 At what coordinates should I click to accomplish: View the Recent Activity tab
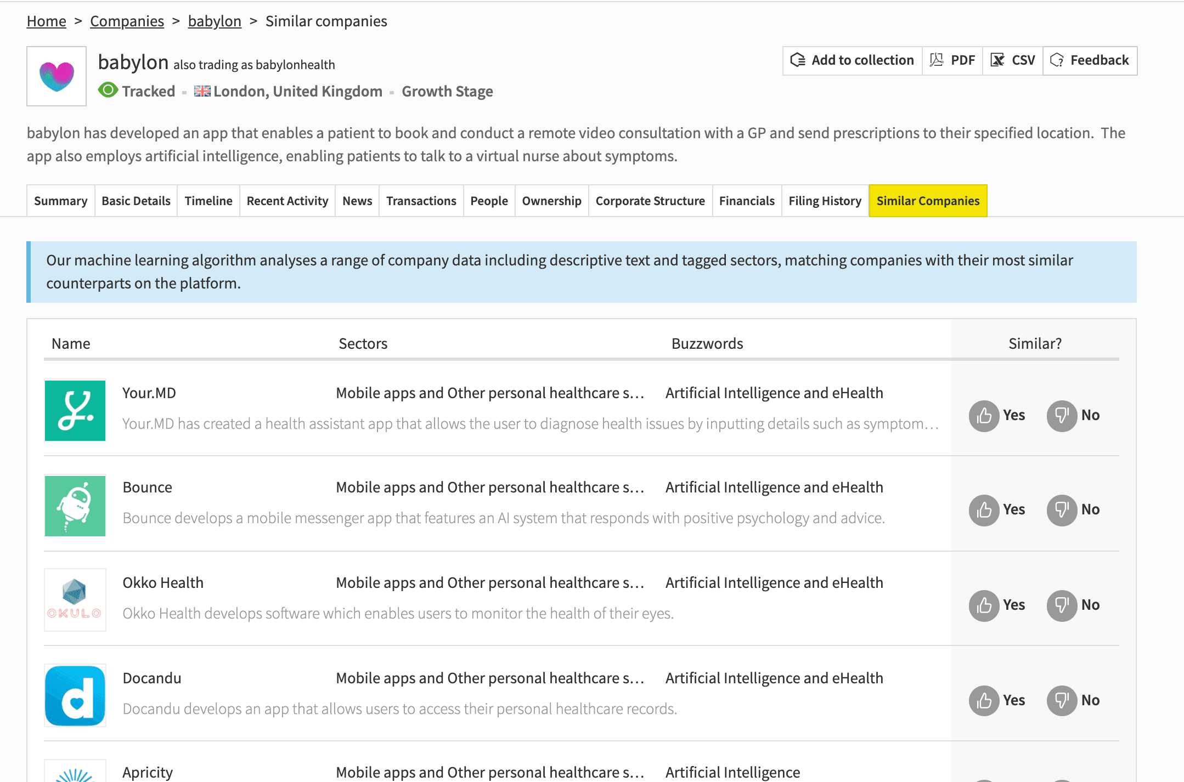coord(287,201)
